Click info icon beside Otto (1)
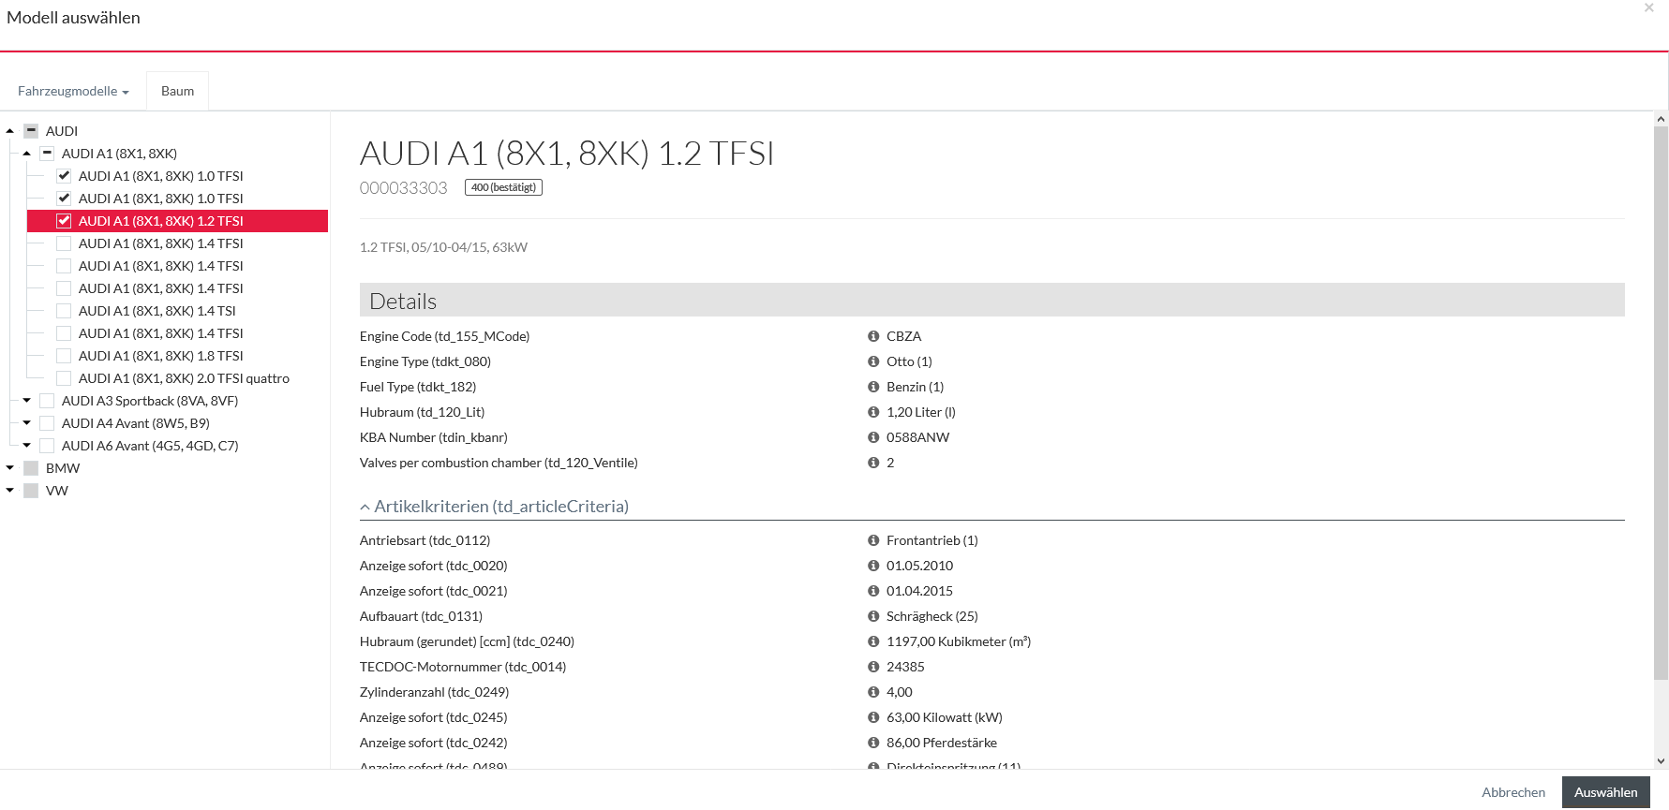Viewport: 1669px width, 810px height. [873, 361]
